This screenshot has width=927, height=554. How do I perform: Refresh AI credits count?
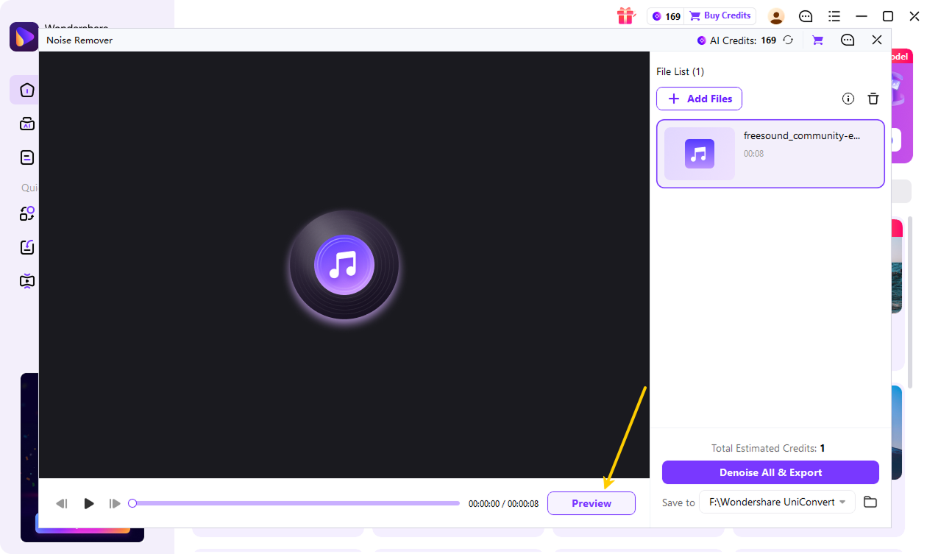pyautogui.click(x=788, y=40)
